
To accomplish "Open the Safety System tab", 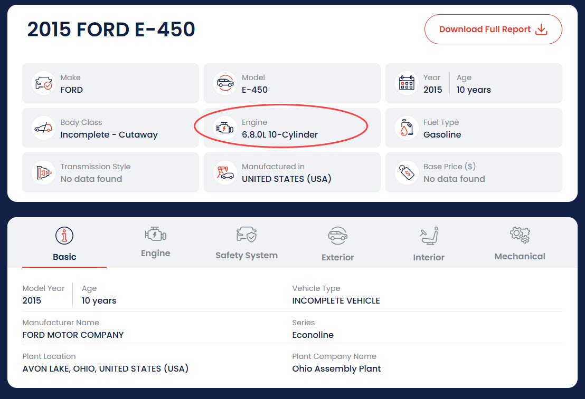I will 247,244.
